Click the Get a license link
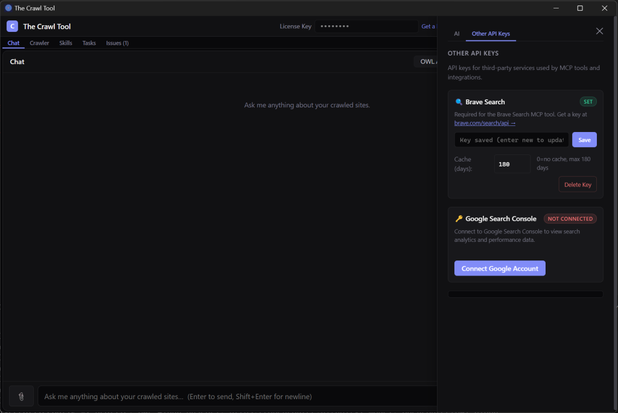 (x=428, y=27)
